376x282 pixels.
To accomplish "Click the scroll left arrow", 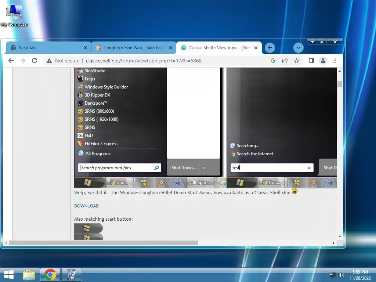I will click(6, 243).
